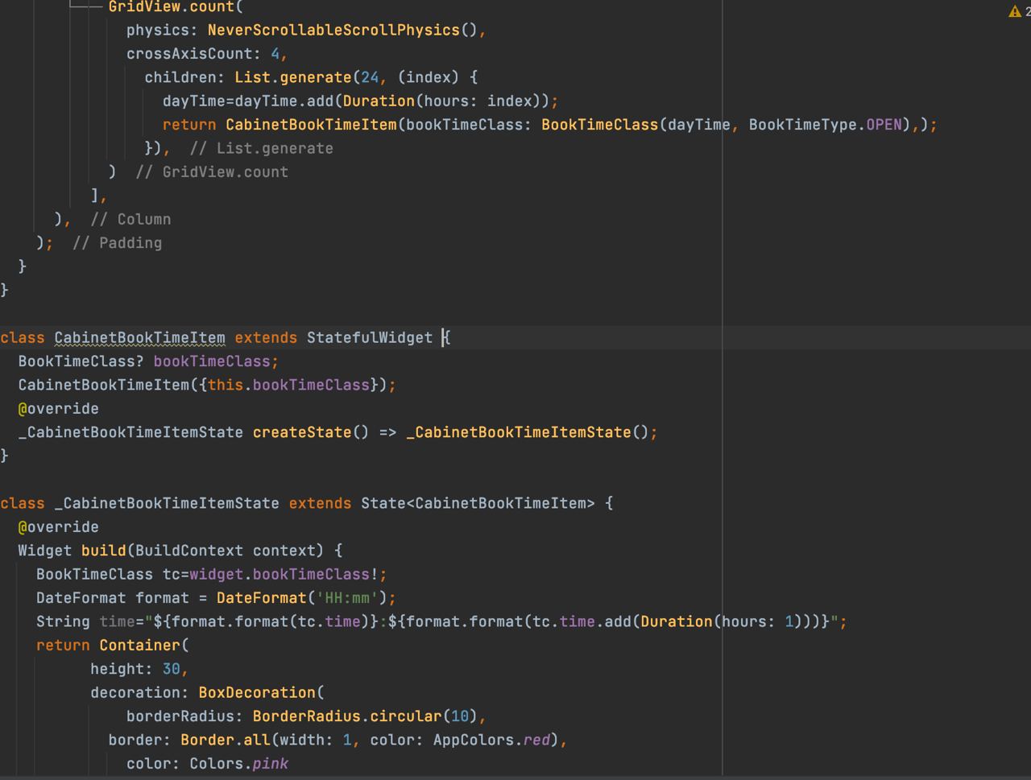Image resolution: width=1031 pixels, height=780 pixels.
Task: Click the // Column closing comment
Action: point(130,220)
